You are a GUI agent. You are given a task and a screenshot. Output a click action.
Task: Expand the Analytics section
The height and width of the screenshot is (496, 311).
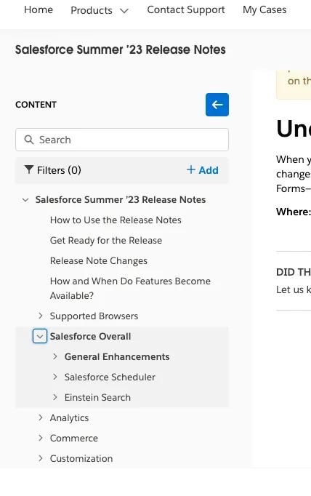[x=41, y=417]
